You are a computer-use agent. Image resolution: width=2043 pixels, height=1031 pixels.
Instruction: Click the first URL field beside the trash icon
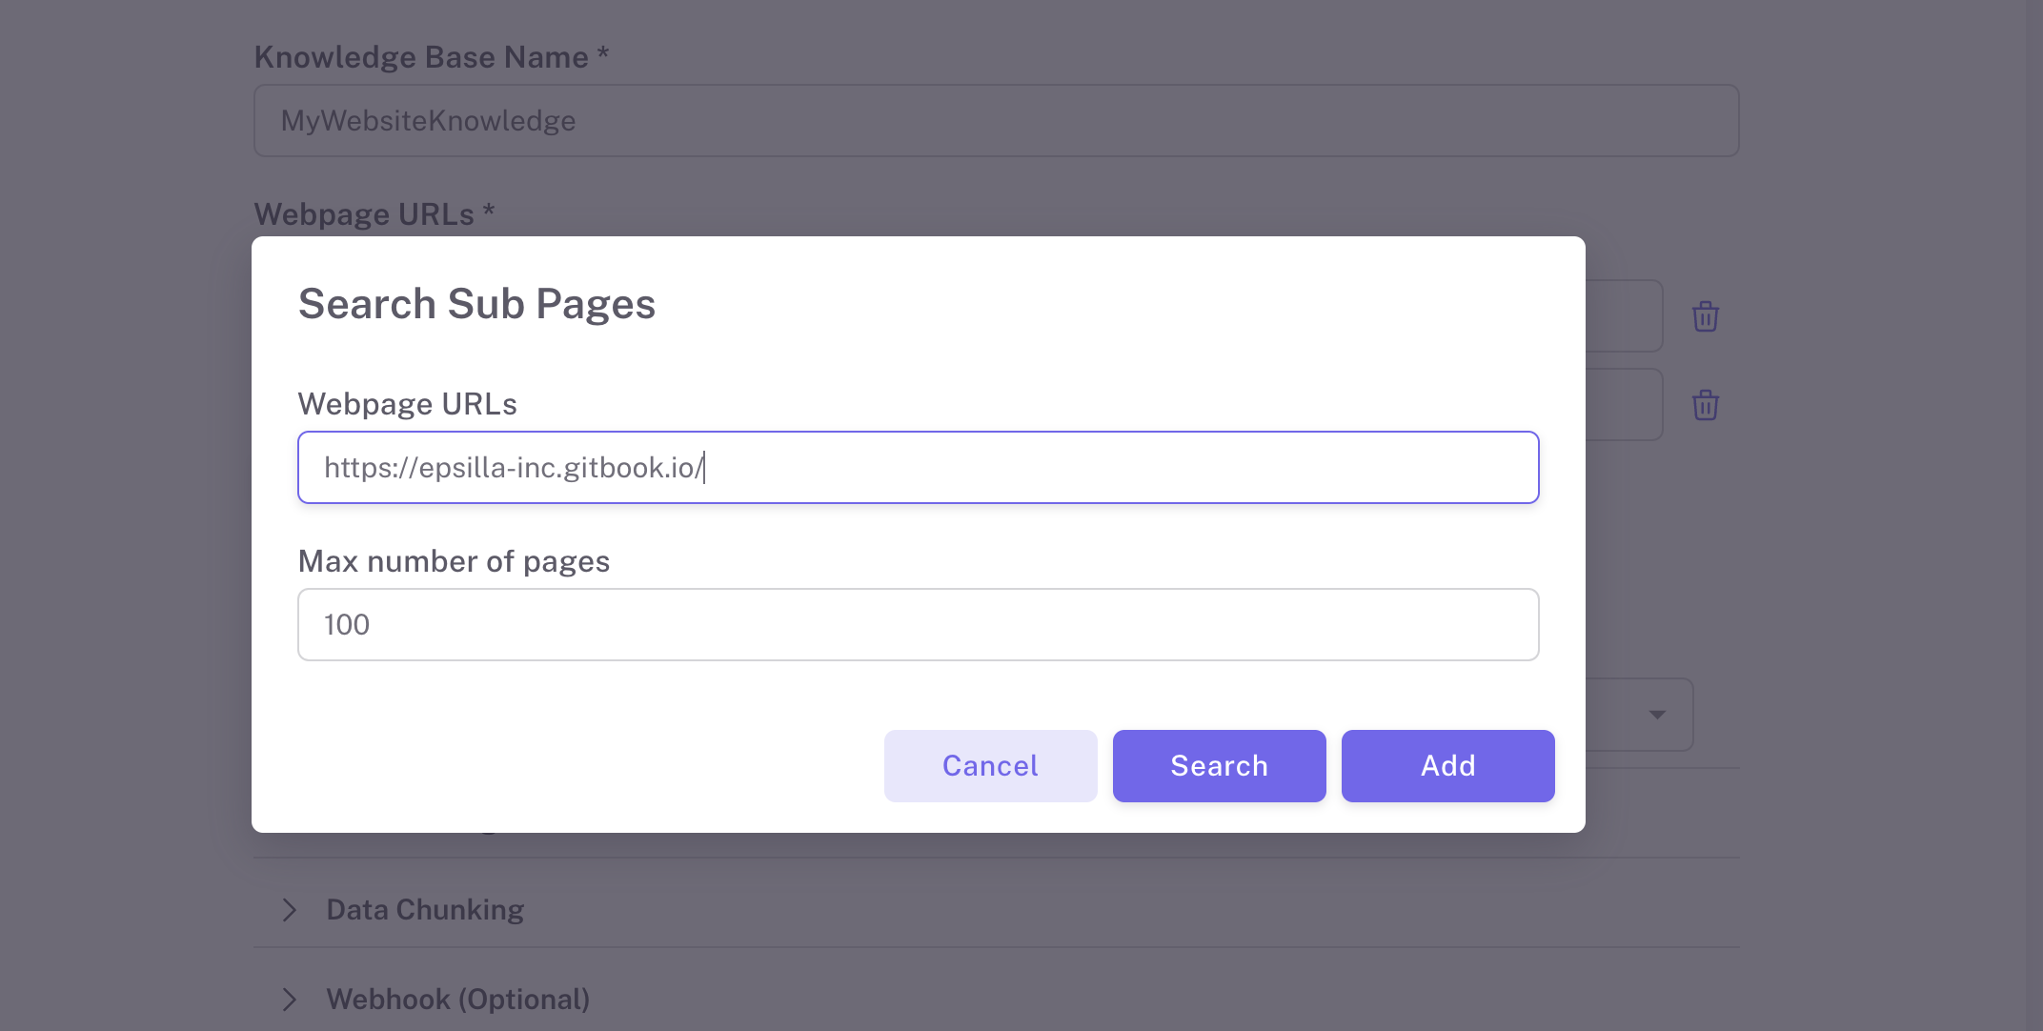coord(1624,316)
